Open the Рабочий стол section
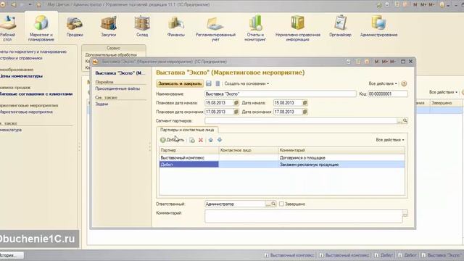Viewport: 464px width, 261px height. 7,28
